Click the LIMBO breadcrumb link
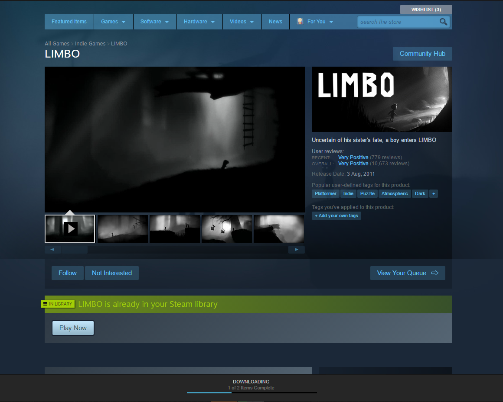503x402 pixels. pos(119,44)
